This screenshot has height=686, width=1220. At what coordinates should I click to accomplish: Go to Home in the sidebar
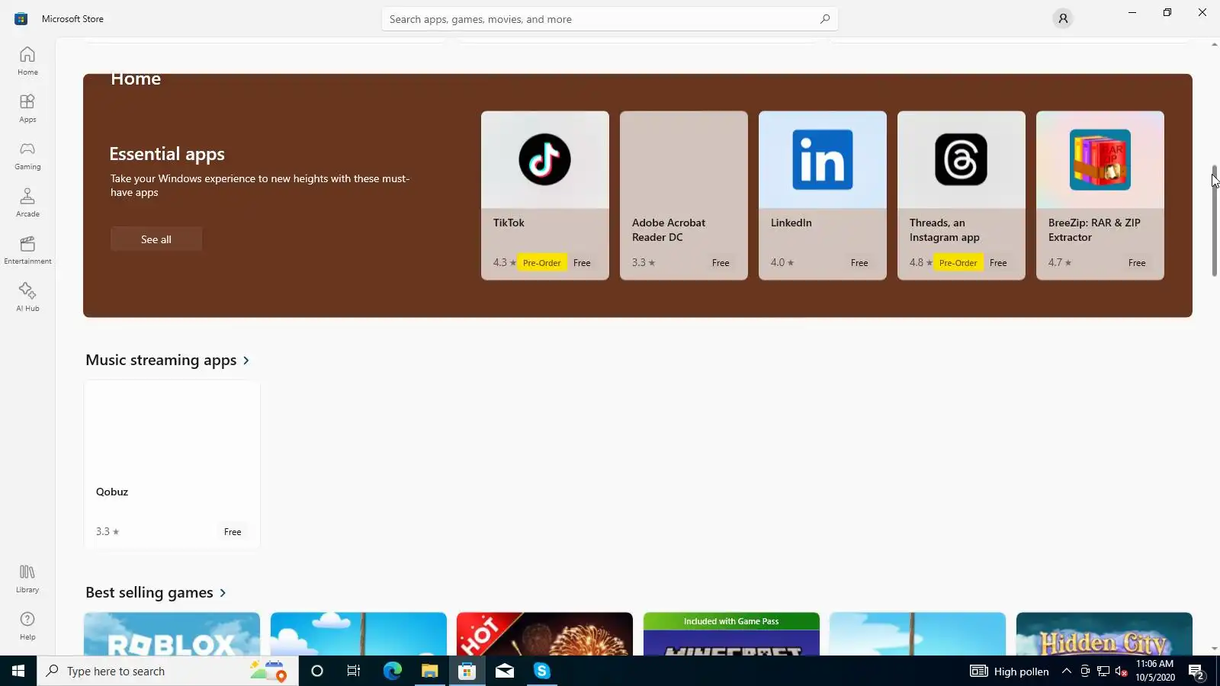pyautogui.click(x=27, y=61)
